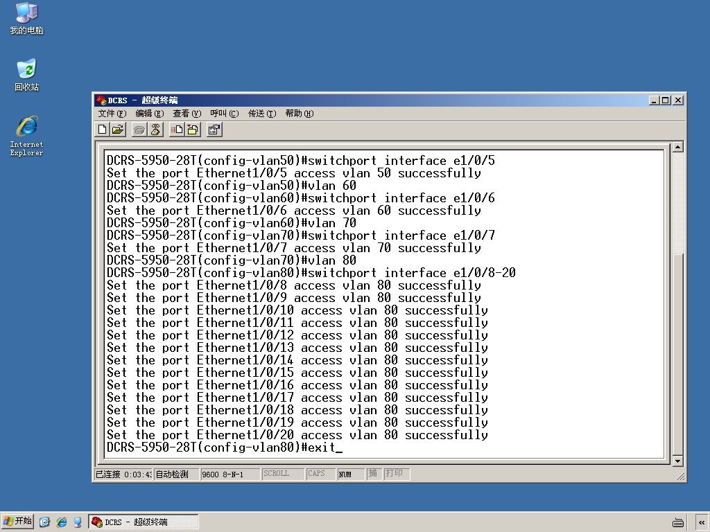The width and height of the screenshot is (710, 532).
Task: Click the terminal scrollbar up arrow
Action: pos(677,147)
